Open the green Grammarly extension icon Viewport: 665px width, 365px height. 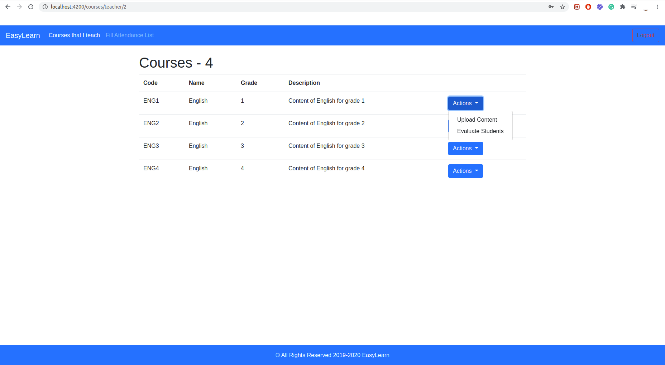[611, 7]
